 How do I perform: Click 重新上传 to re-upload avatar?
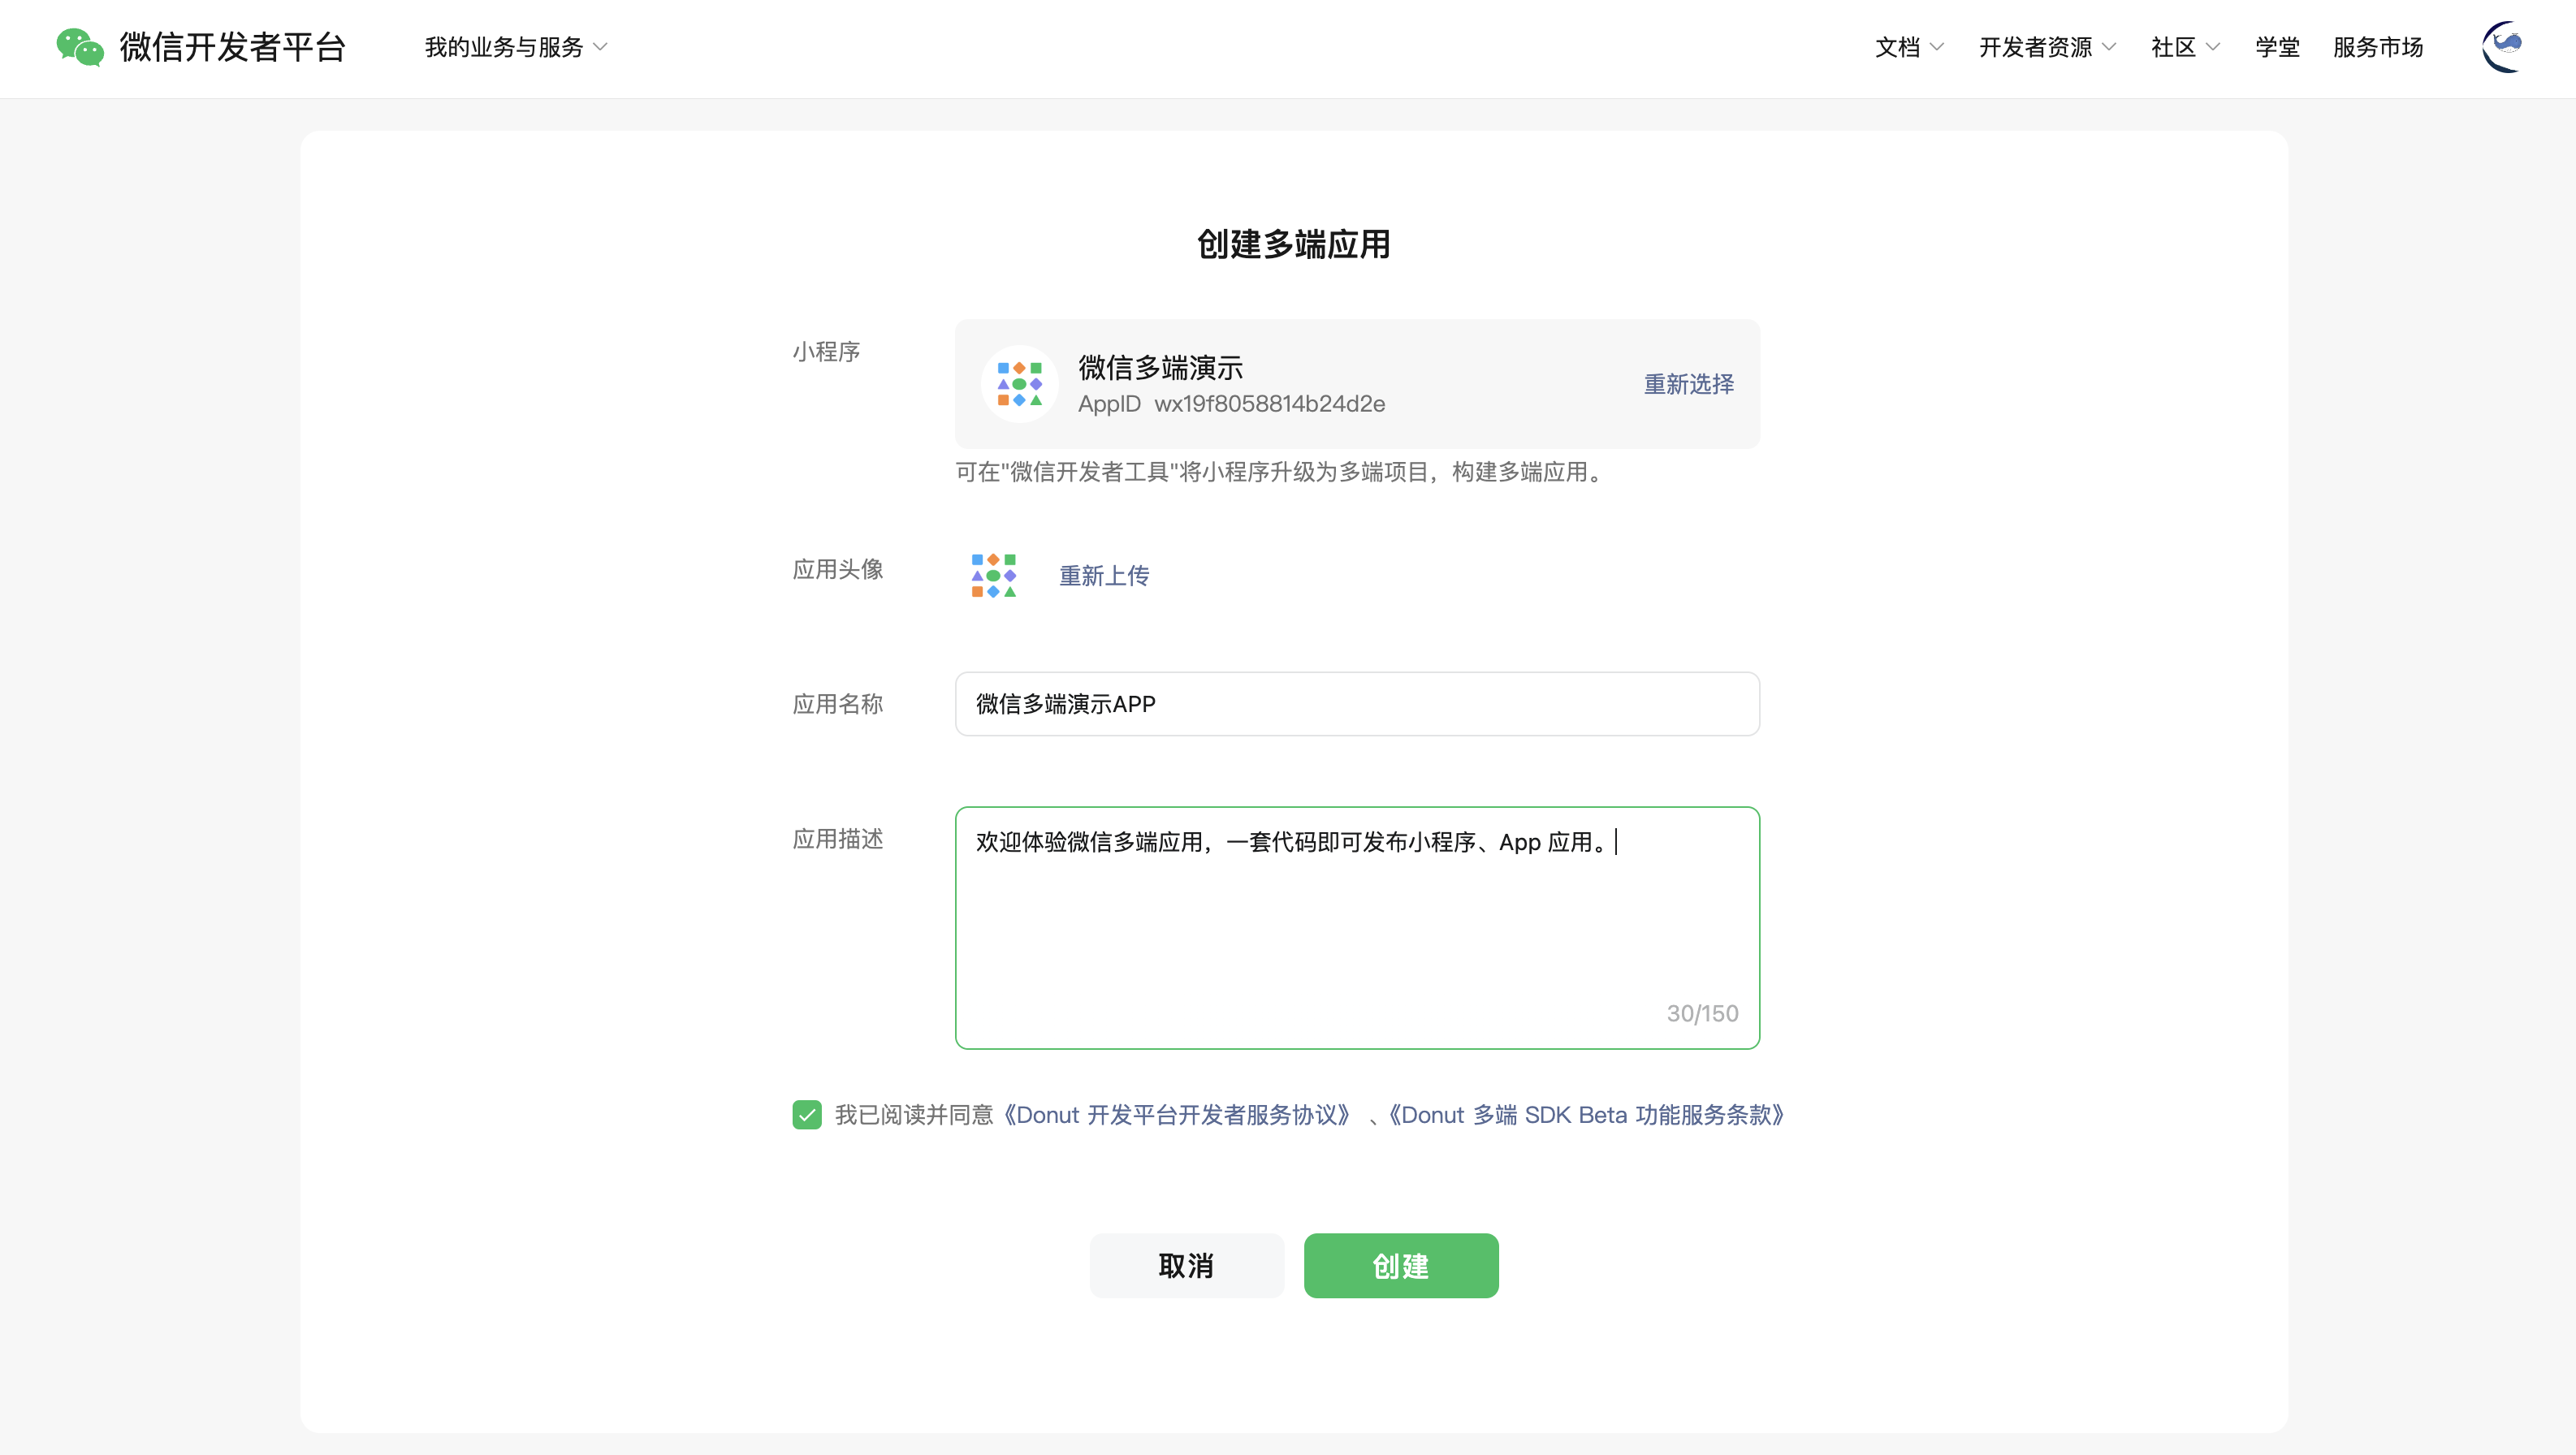point(1104,576)
